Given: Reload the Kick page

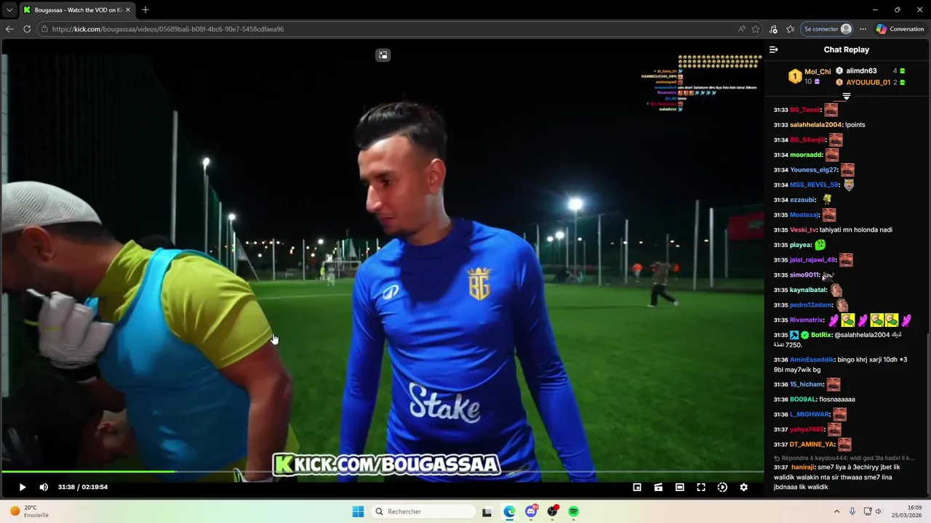Looking at the screenshot, I should pos(27,29).
